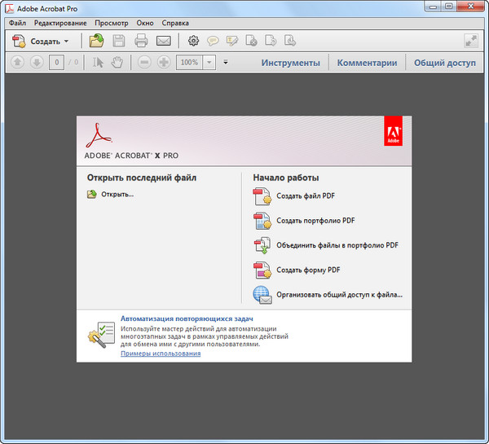The image size is (489, 444).
Task: Click the Print icon in toolbar
Action: tap(141, 41)
